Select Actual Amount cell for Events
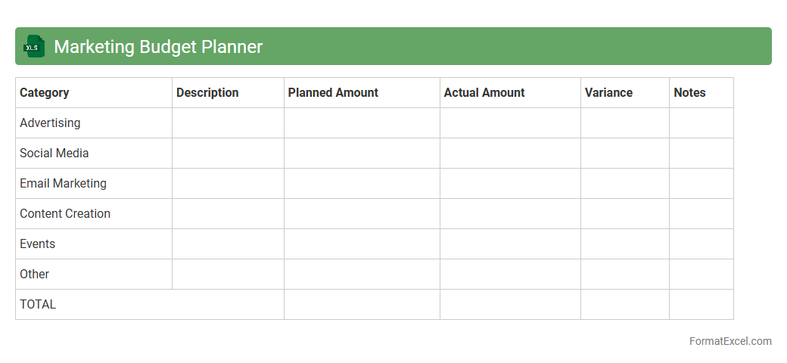Viewport: 787px width, 363px height. (x=510, y=244)
